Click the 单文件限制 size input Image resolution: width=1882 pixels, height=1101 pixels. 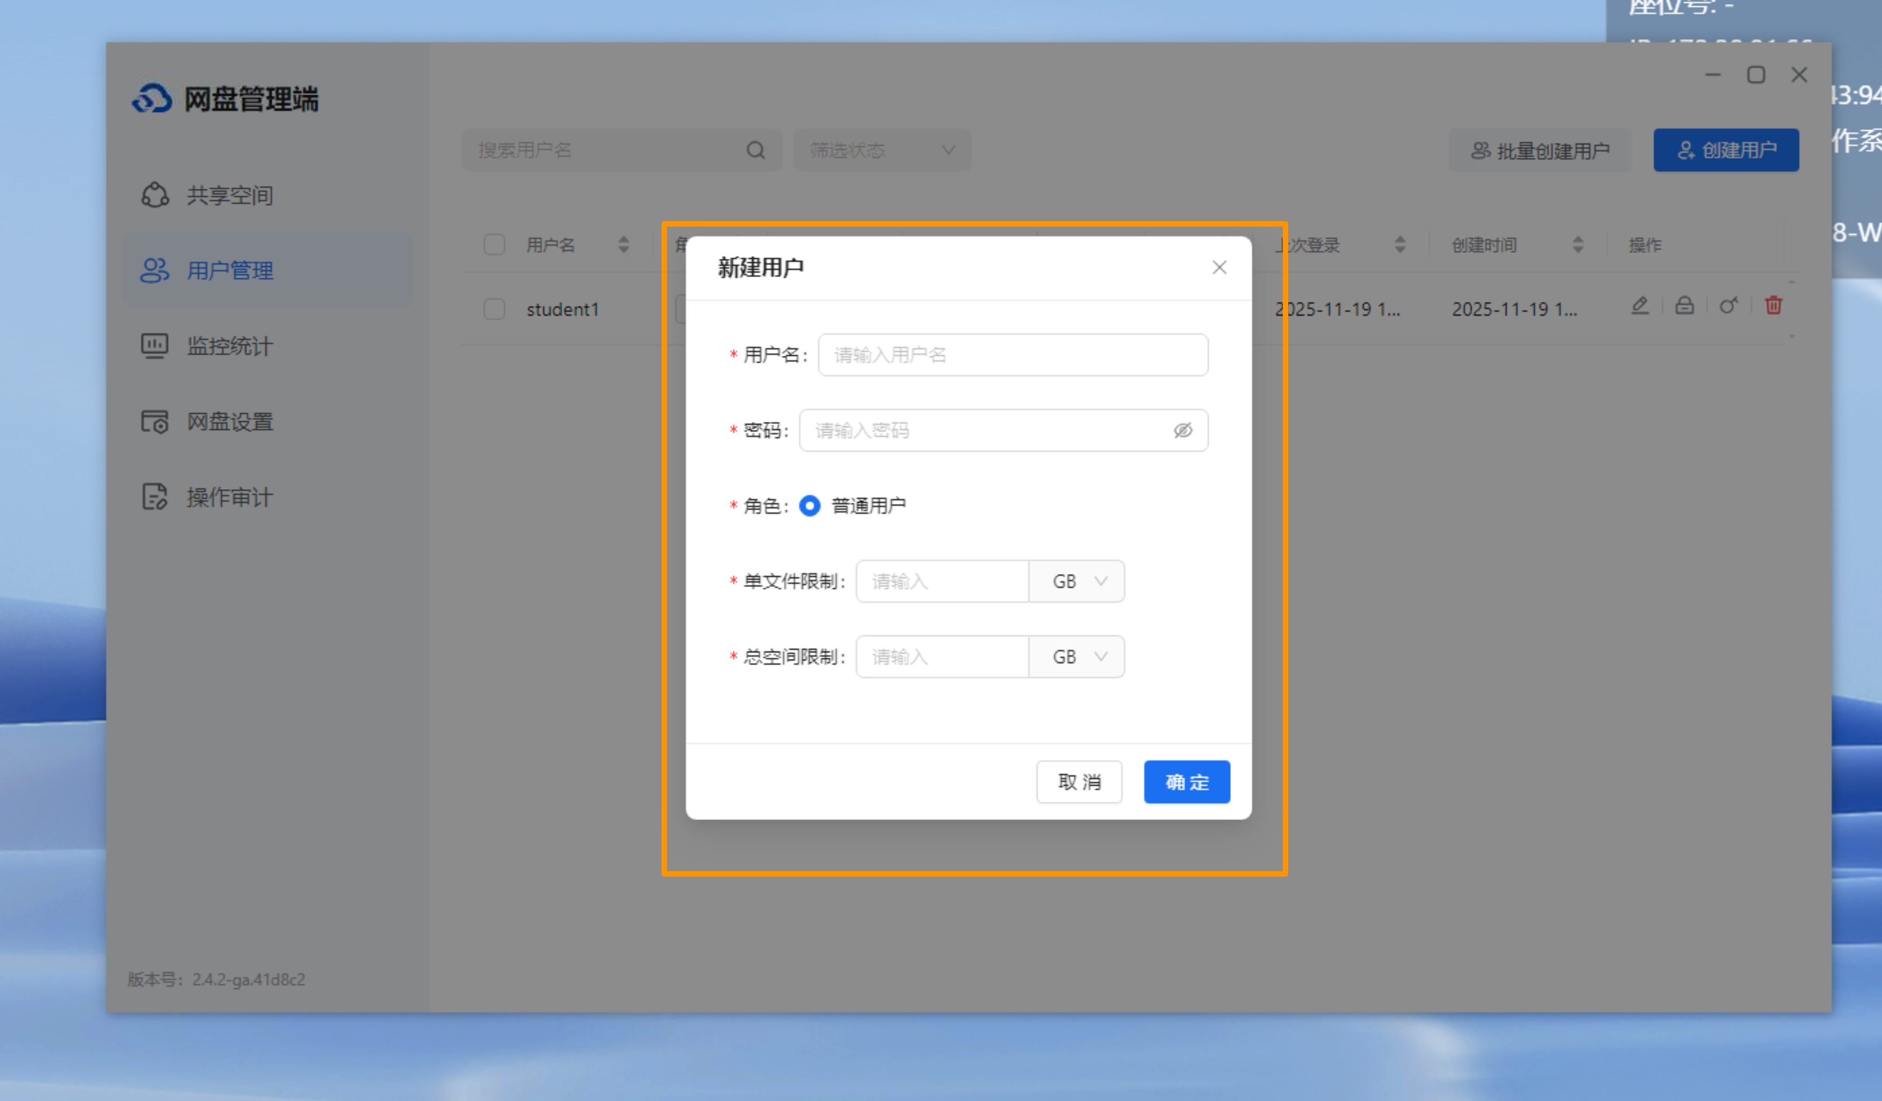pyautogui.click(x=941, y=581)
